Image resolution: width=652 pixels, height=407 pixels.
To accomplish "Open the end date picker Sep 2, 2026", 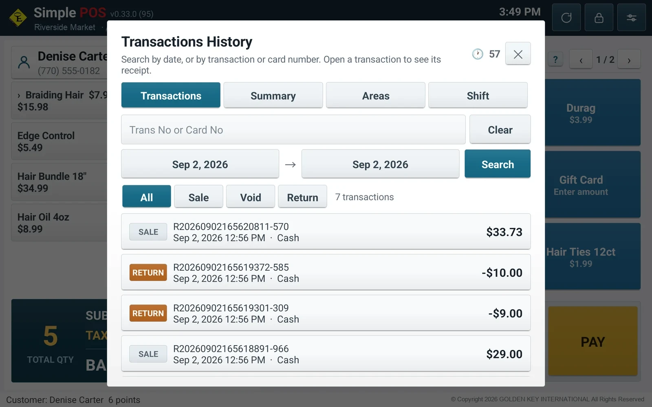I will coord(380,164).
